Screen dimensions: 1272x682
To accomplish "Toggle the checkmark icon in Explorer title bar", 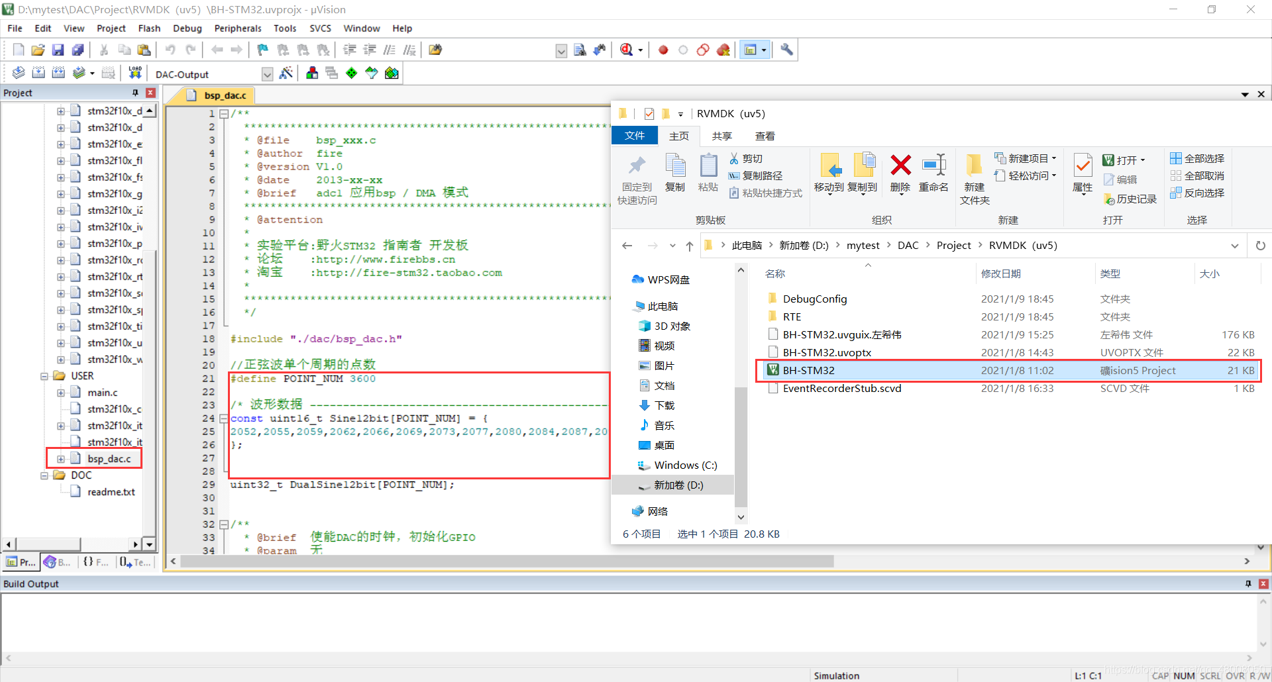I will click(x=649, y=114).
